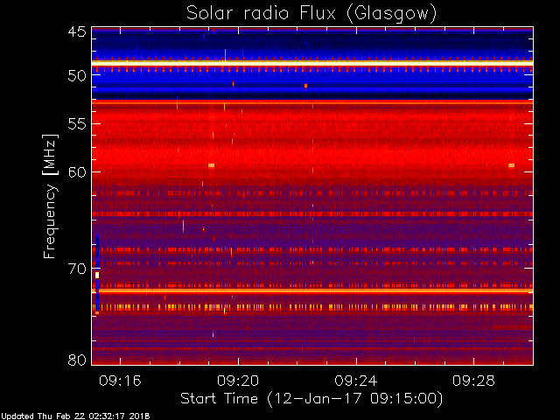Click the 09:16 time tick label
560x420 pixels.
(x=120, y=381)
